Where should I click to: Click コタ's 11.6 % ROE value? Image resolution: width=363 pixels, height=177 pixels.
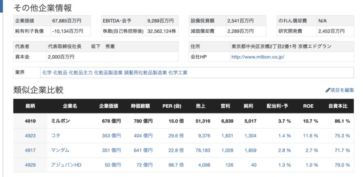click(x=311, y=136)
